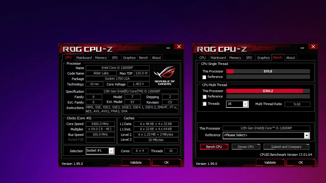Open Memory tab in left window

click(101, 58)
